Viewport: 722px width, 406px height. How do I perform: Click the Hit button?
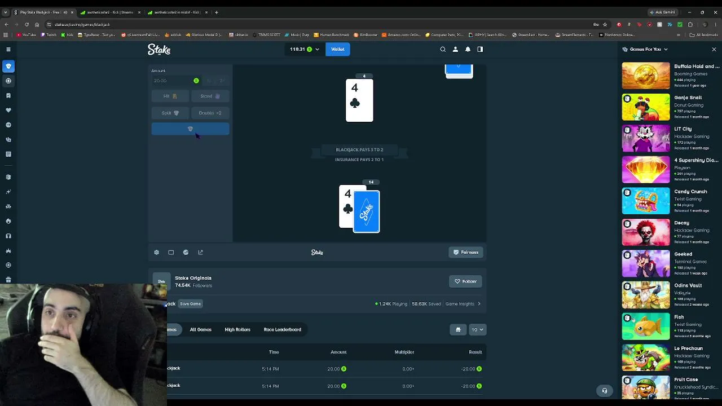pyautogui.click(x=170, y=96)
